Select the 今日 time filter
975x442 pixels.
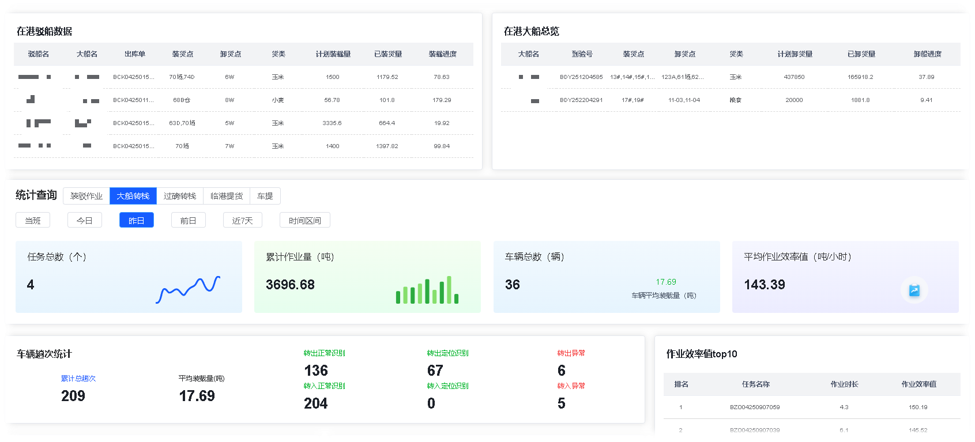[x=85, y=220]
